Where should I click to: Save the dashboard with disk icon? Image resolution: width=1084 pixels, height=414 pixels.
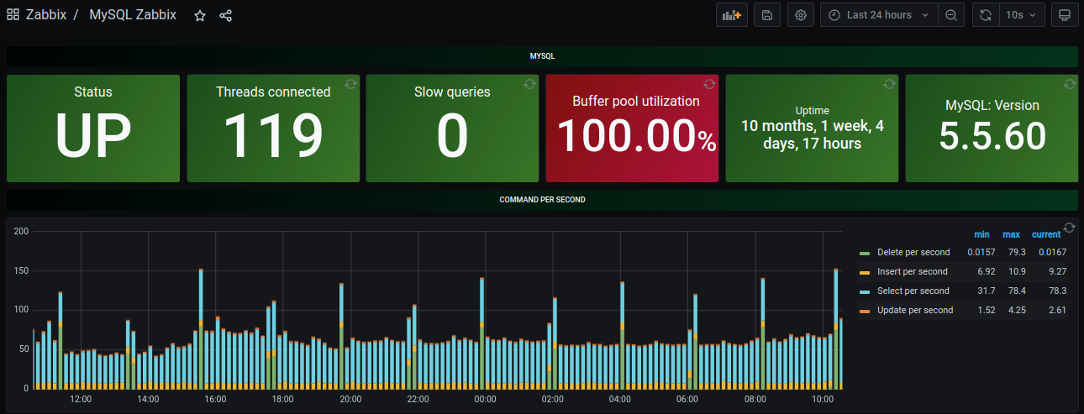click(x=767, y=15)
